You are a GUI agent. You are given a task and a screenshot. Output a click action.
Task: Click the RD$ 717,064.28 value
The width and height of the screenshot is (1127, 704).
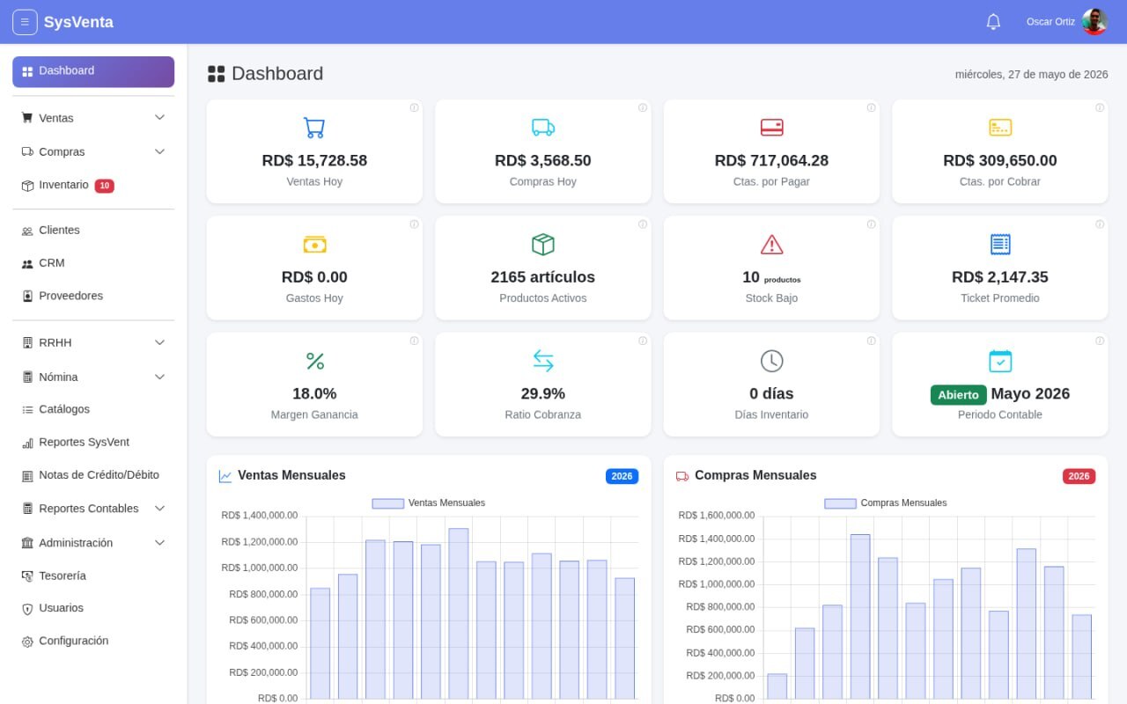pos(771,161)
